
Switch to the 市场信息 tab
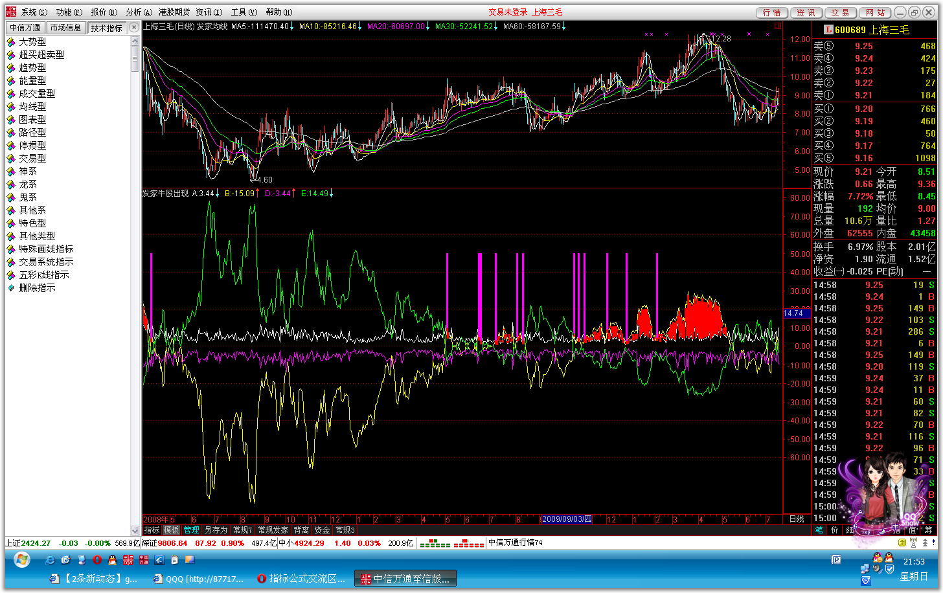click(x=65, y=28)
